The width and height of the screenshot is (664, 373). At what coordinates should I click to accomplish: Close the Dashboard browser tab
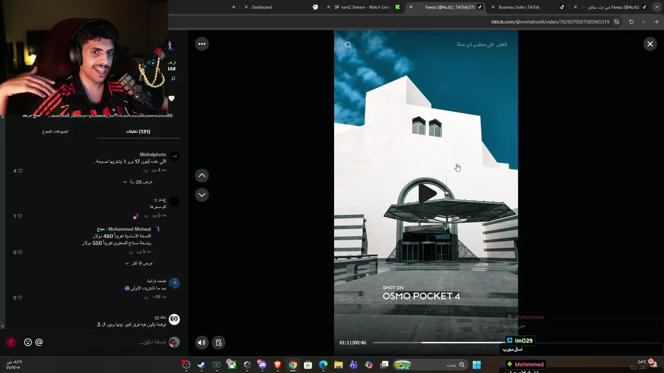[x=246, y=7]
